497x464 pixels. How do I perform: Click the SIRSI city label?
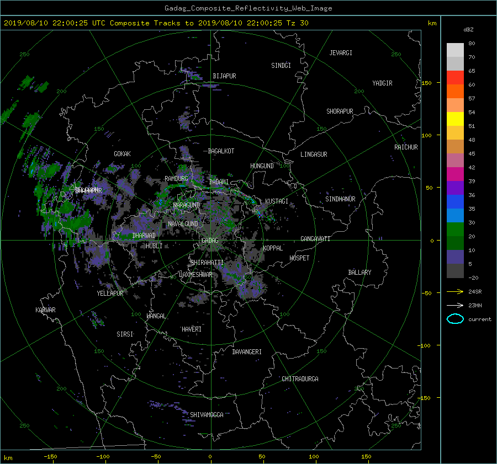click(x=125, y=334)
